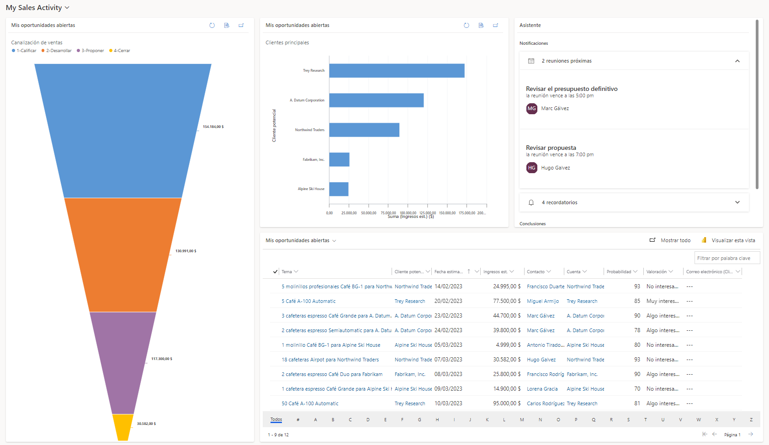Go to next page arrow

pos(751,434)
